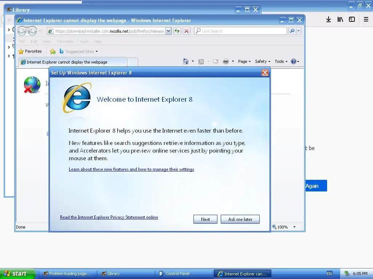Open the Internet Explorer Privacy Statement link

click(x=109, y=217)
